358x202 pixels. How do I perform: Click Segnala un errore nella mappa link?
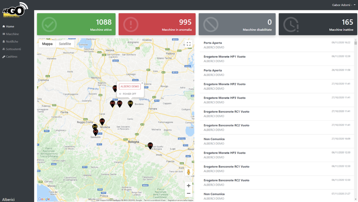tap(181, 200)
